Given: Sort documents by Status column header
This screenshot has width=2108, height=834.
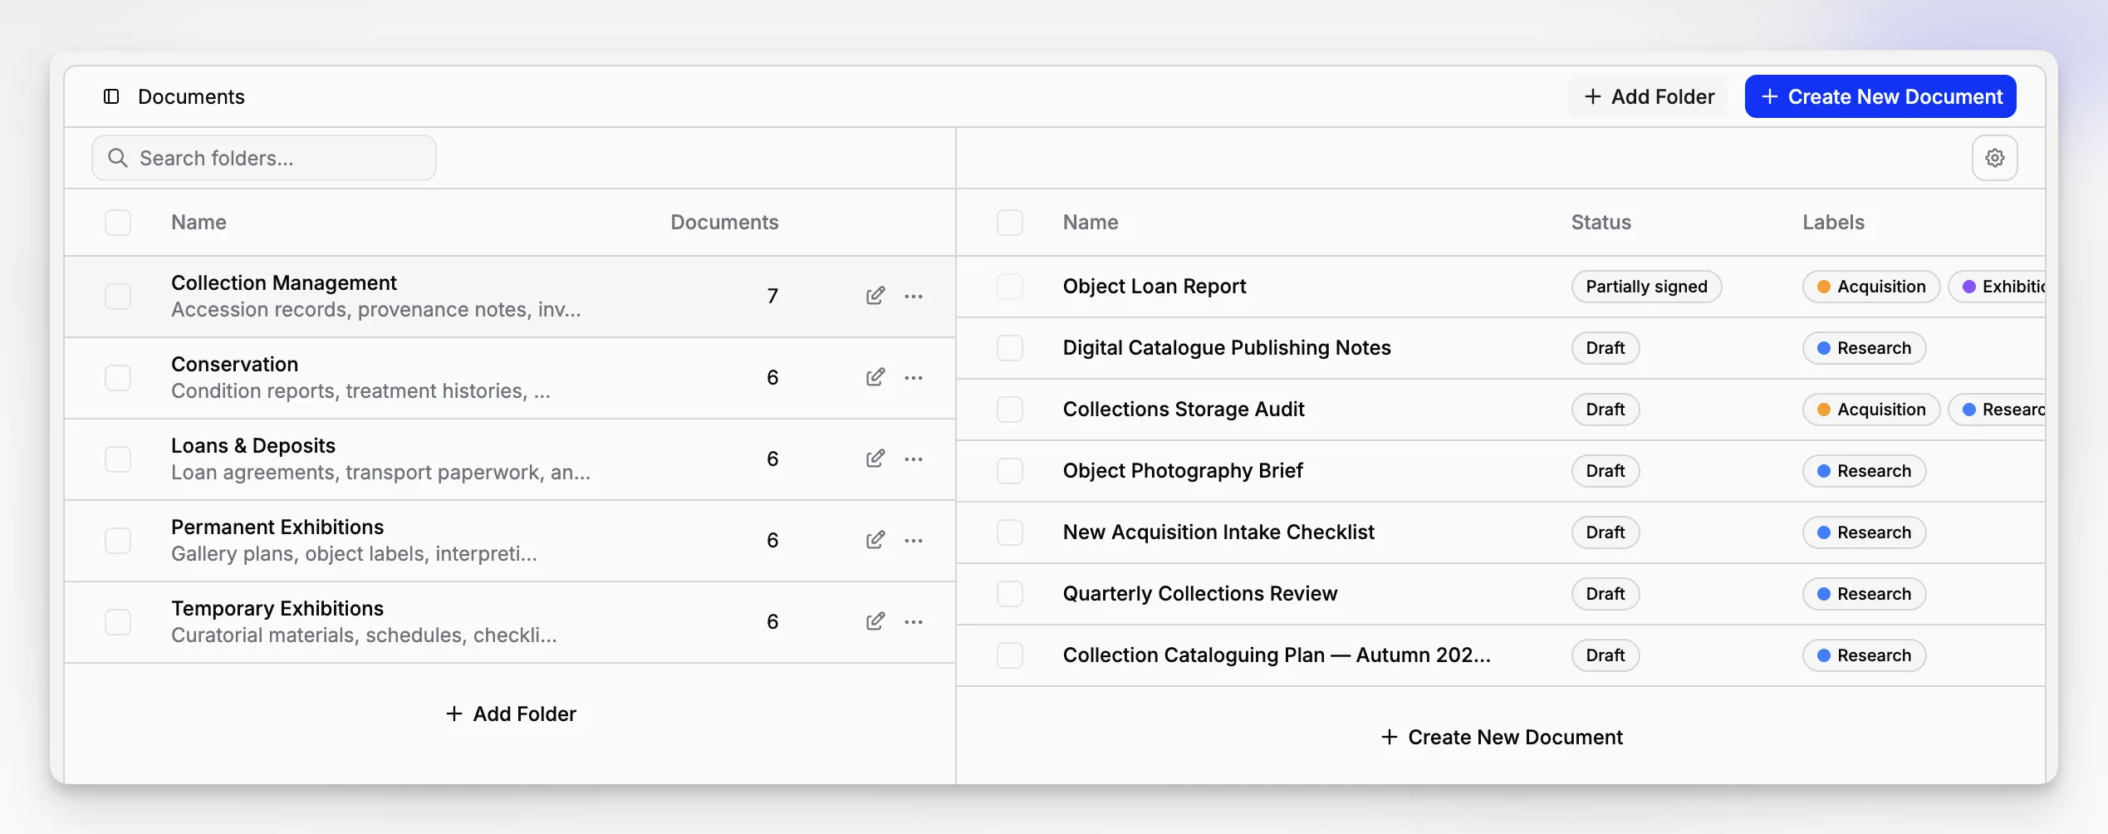Looking at the screenshot, I should 1601,223.
